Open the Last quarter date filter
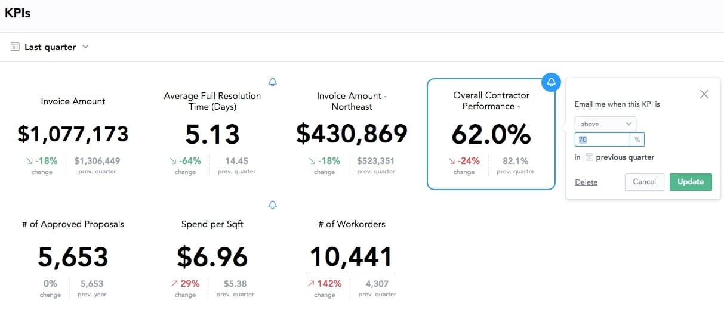The height and width of the screenshot is (313, 724). tap(50, 47)
